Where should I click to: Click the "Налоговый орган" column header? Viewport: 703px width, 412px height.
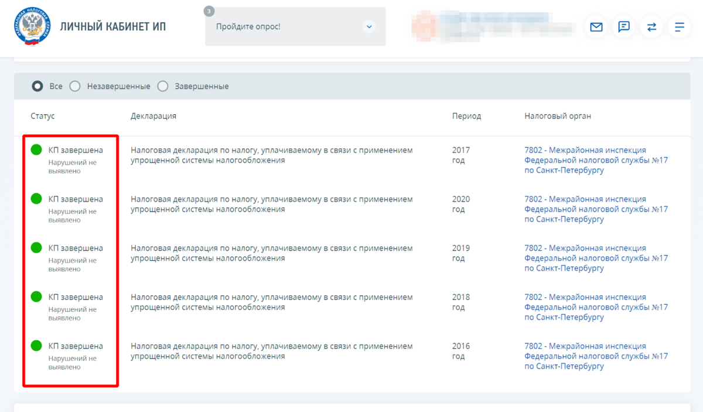click(x=558, y=116)
